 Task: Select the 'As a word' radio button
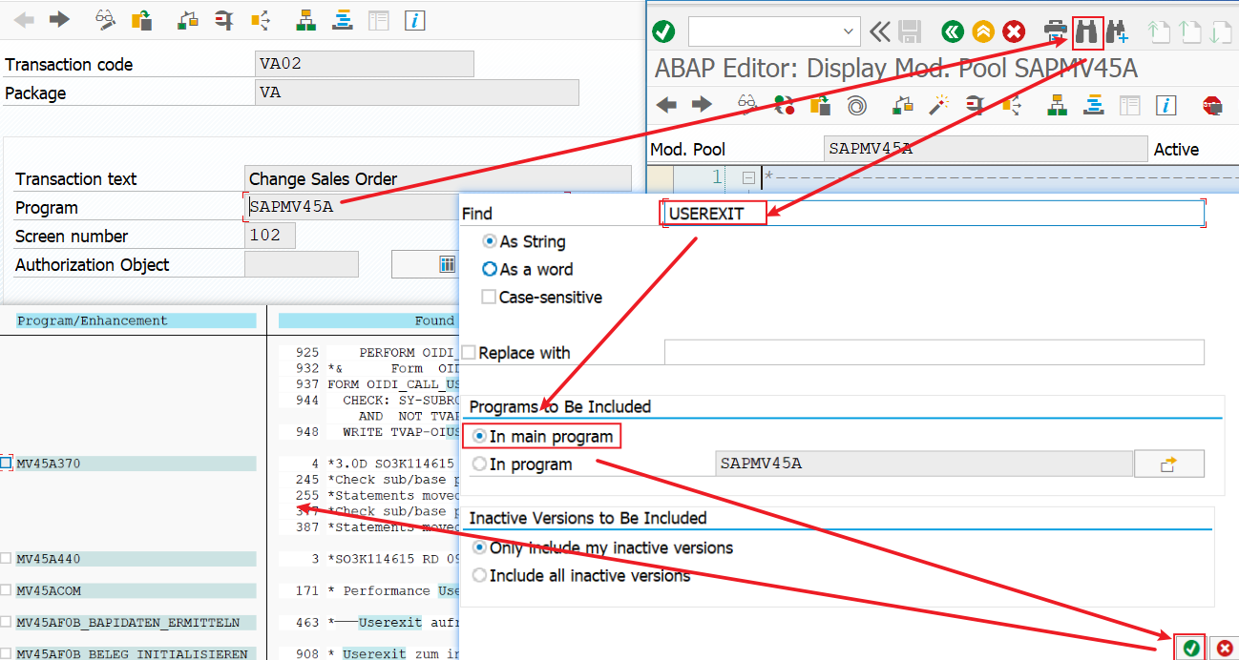[x=490, y=270]
